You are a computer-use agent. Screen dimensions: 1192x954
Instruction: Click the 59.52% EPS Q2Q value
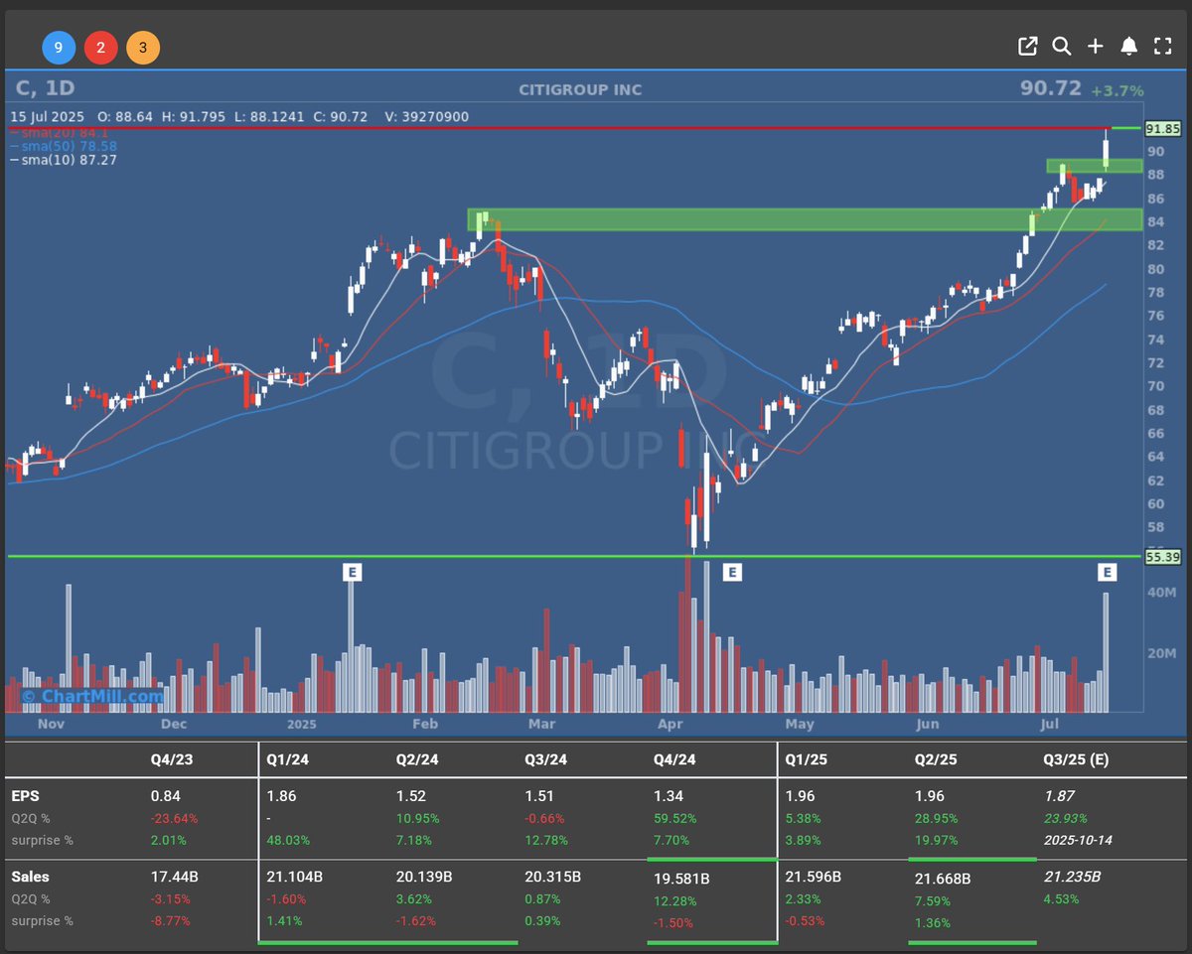point(675,819)
